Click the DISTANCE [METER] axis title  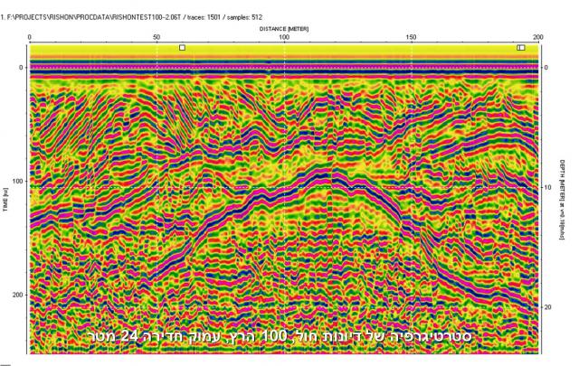(284, 29)
